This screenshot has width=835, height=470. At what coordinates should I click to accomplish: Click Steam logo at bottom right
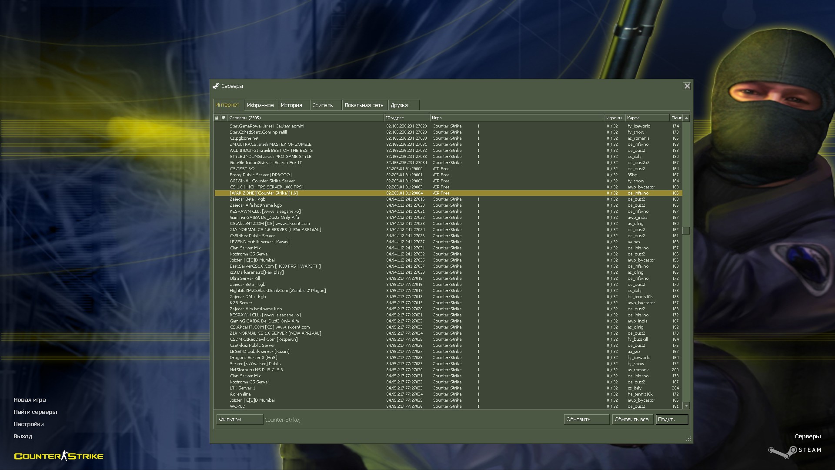(794, 451)
